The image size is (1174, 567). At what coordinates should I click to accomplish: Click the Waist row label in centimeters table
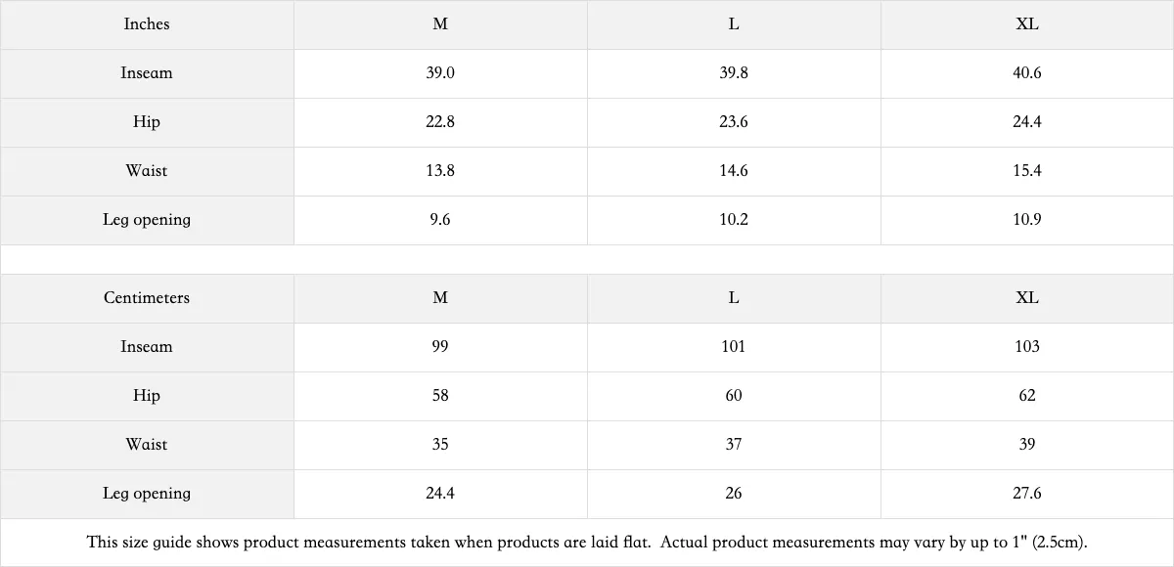click(x=147, y=445)
